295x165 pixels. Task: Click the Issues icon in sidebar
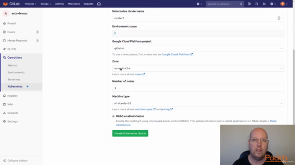pyautogui.click(x=4, y=32)
